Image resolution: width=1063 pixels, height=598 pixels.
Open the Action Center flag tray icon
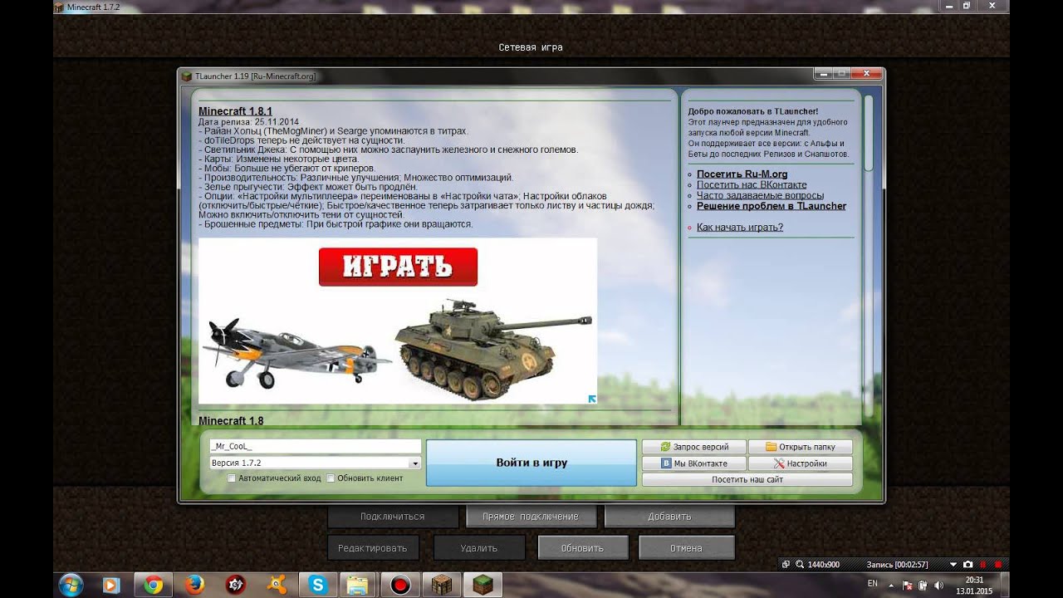point(909,585)
